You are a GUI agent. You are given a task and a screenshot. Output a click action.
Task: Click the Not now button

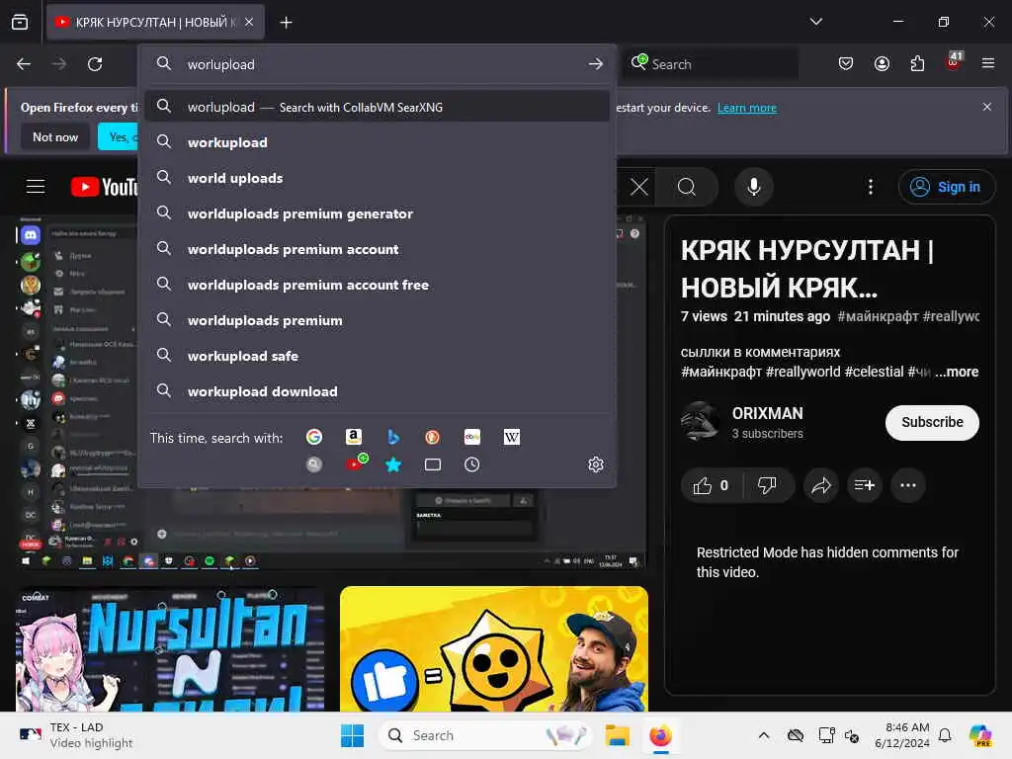(x=55, y=136)
